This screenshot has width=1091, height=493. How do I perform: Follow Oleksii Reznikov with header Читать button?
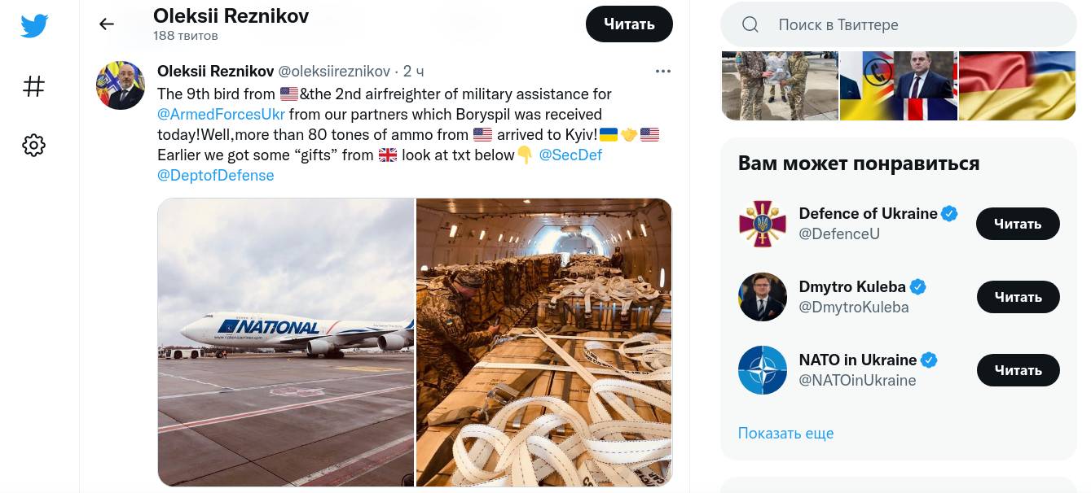click(629, 24)
